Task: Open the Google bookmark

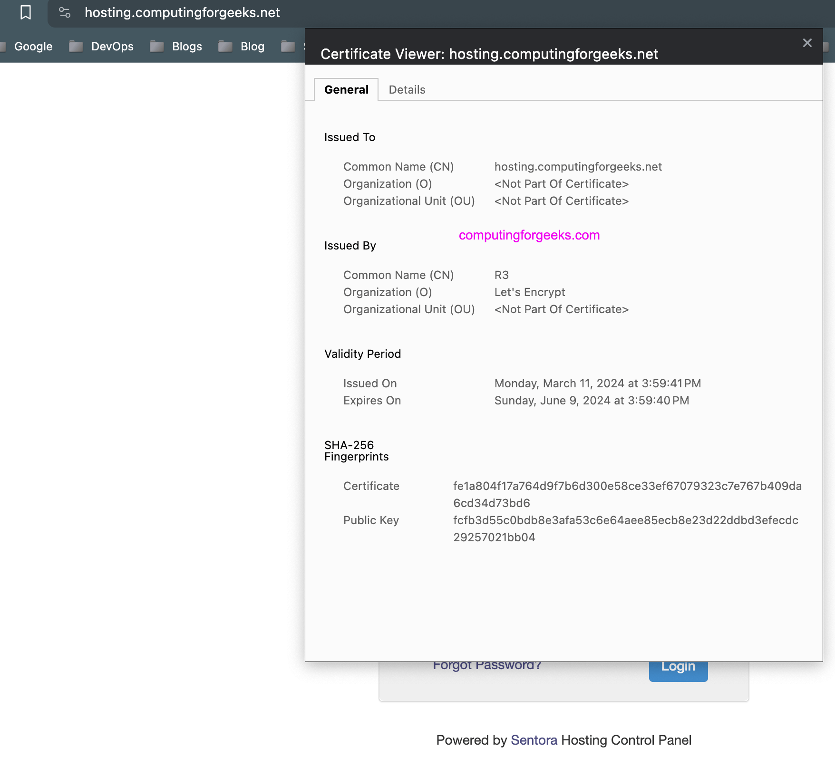Action: click(33, 46)
